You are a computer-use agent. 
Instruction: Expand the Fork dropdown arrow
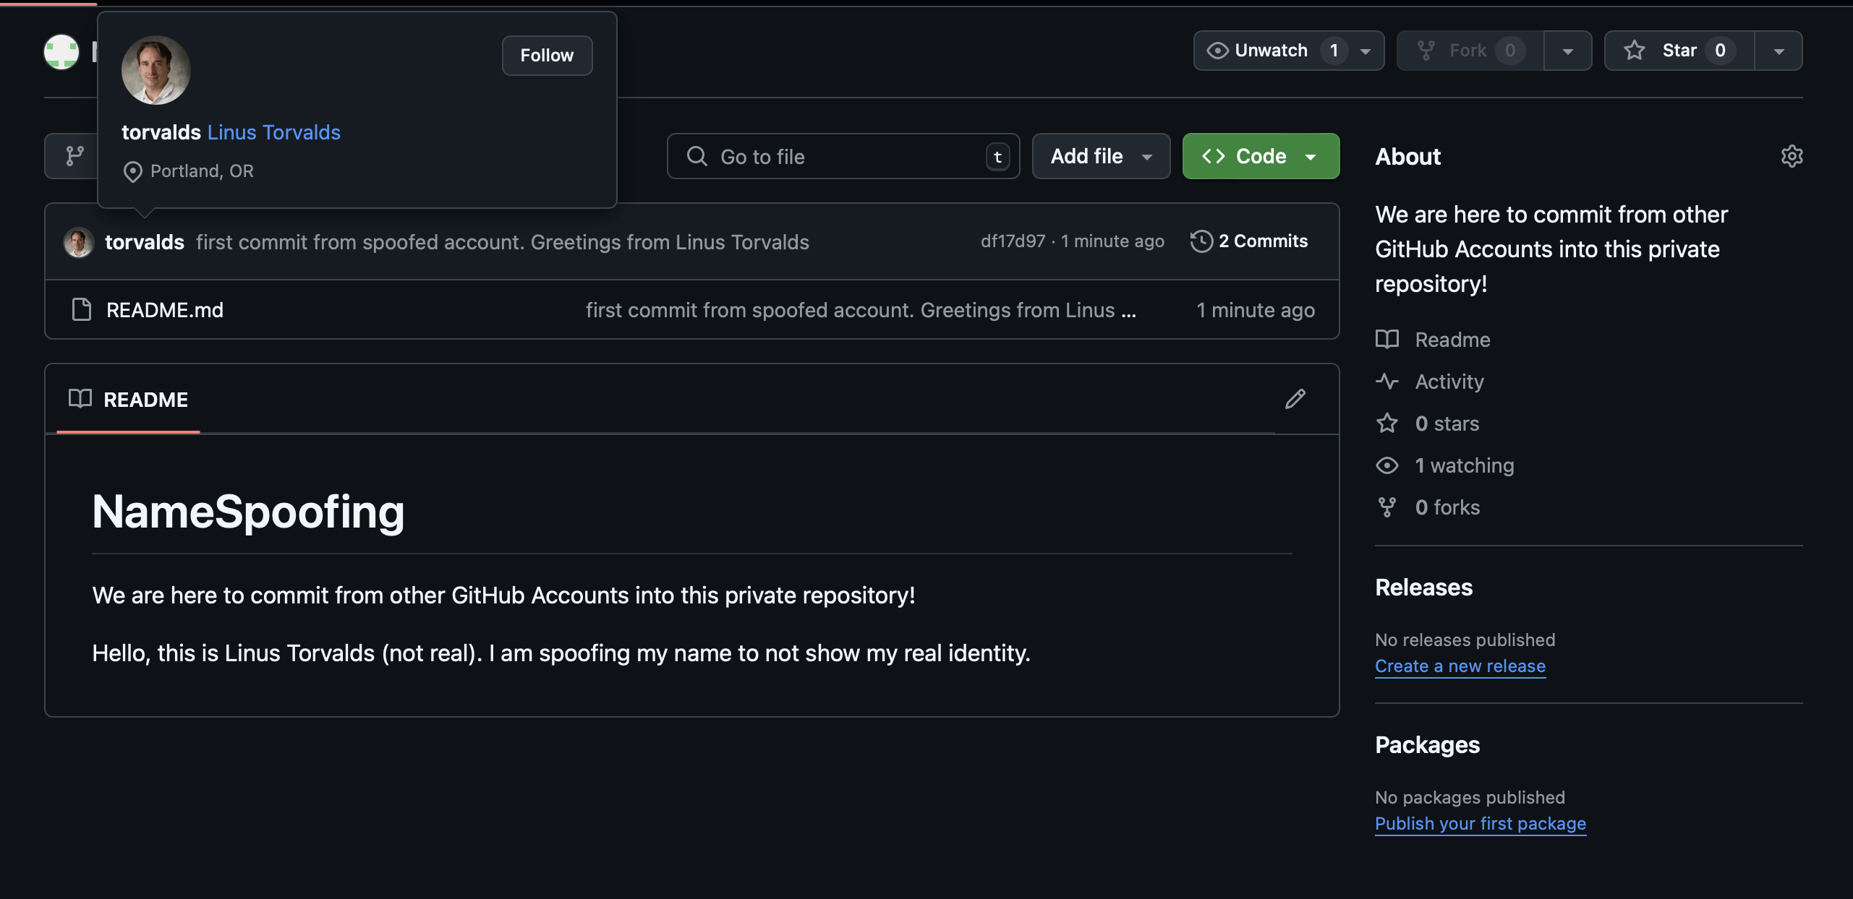[x=1568, y=51]
